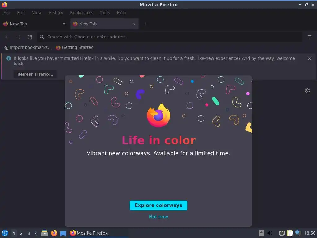Click the show desktop taskbar icon

(x=63, y=233)
